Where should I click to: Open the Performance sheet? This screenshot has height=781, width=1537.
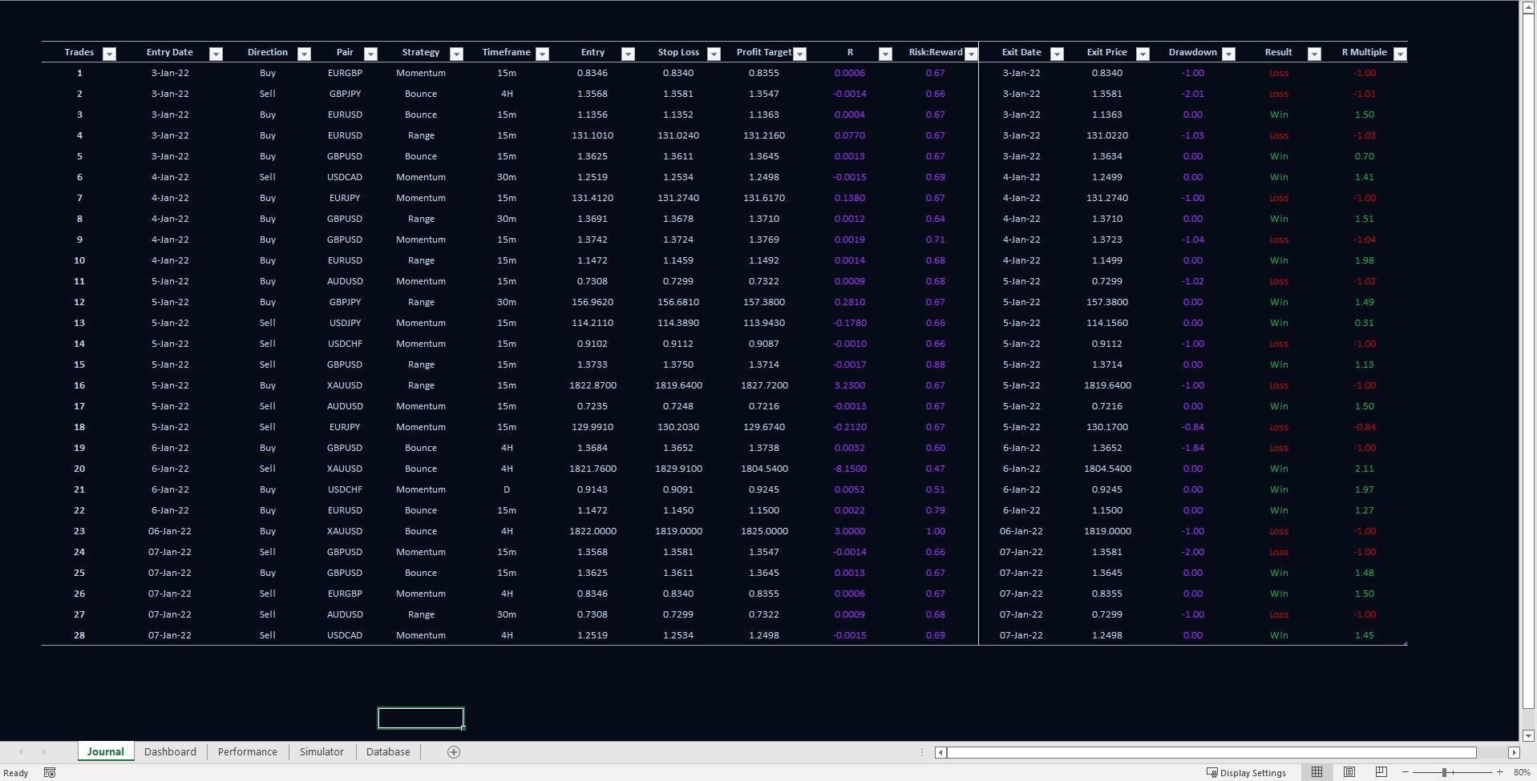(247, 751)
